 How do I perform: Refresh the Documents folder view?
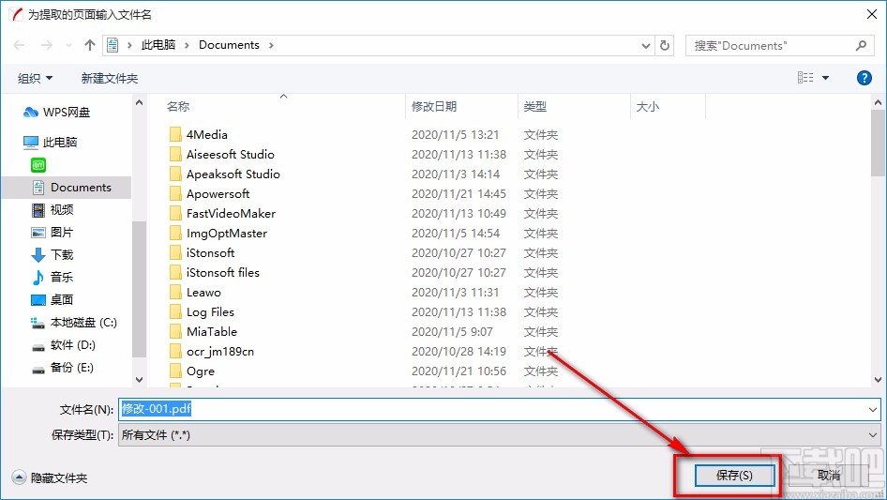click(665, 45)
